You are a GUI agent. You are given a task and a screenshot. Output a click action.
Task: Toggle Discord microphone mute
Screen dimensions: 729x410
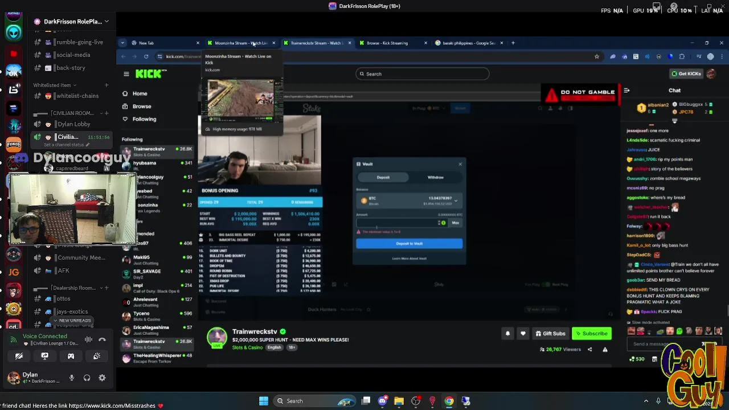[x=72, y=378]
